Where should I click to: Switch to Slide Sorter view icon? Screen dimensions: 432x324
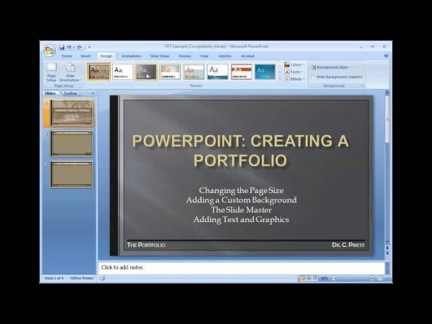pos(309,279)
